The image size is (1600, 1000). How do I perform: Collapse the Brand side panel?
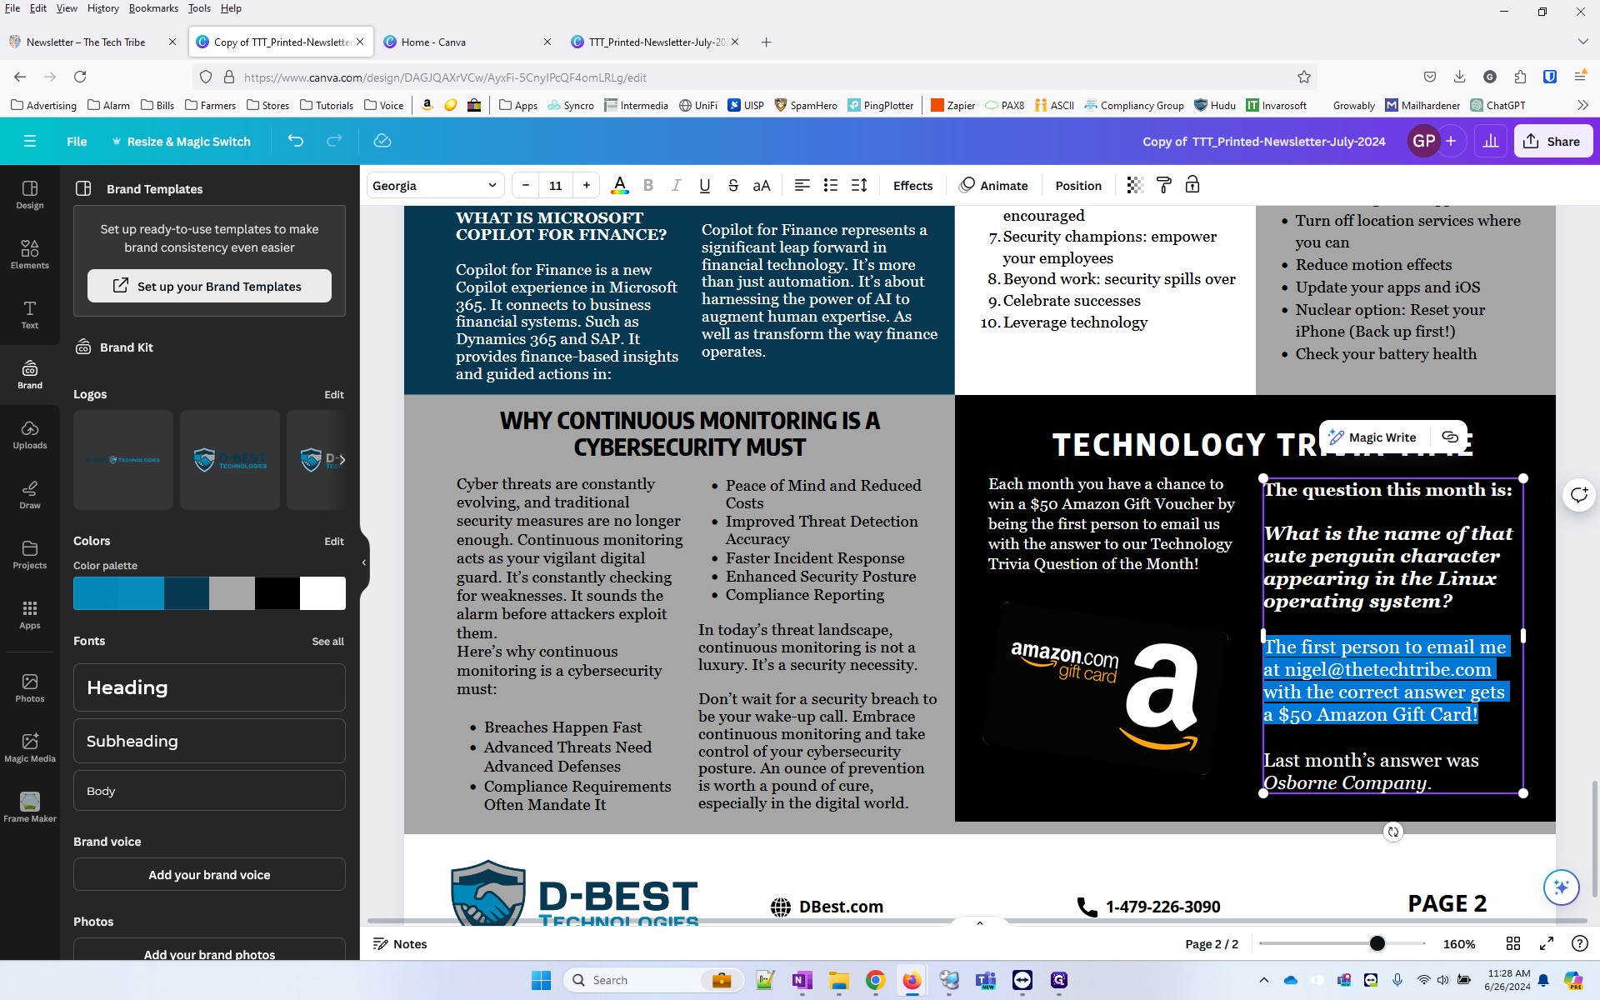click(364, 562)
